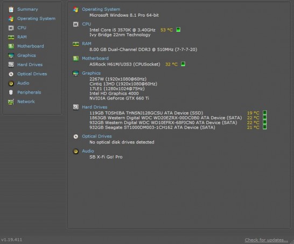The width and height of the screenshot is (294, 244).
Task: Click temperature indicator for WD10EFRX drive
Action: [264, 123]
